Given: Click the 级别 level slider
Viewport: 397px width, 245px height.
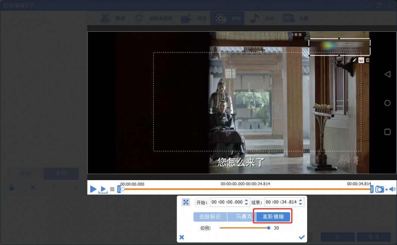Looking at the screenshot, I should click(245, 228).
